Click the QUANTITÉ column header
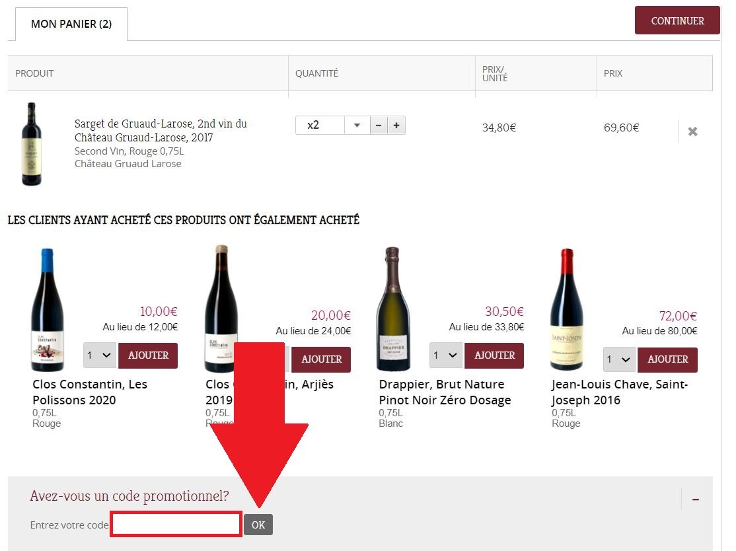The width and height of the screenshot is (736, 551). (x=317, y=73)
